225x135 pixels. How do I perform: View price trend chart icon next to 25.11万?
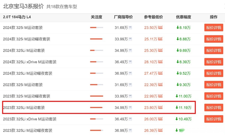(160, 39)
